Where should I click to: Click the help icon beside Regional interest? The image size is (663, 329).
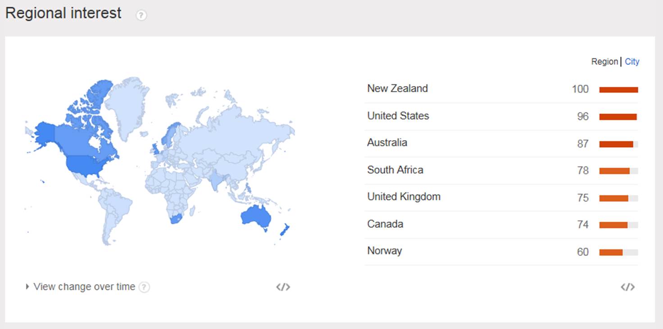pos(141,15)
